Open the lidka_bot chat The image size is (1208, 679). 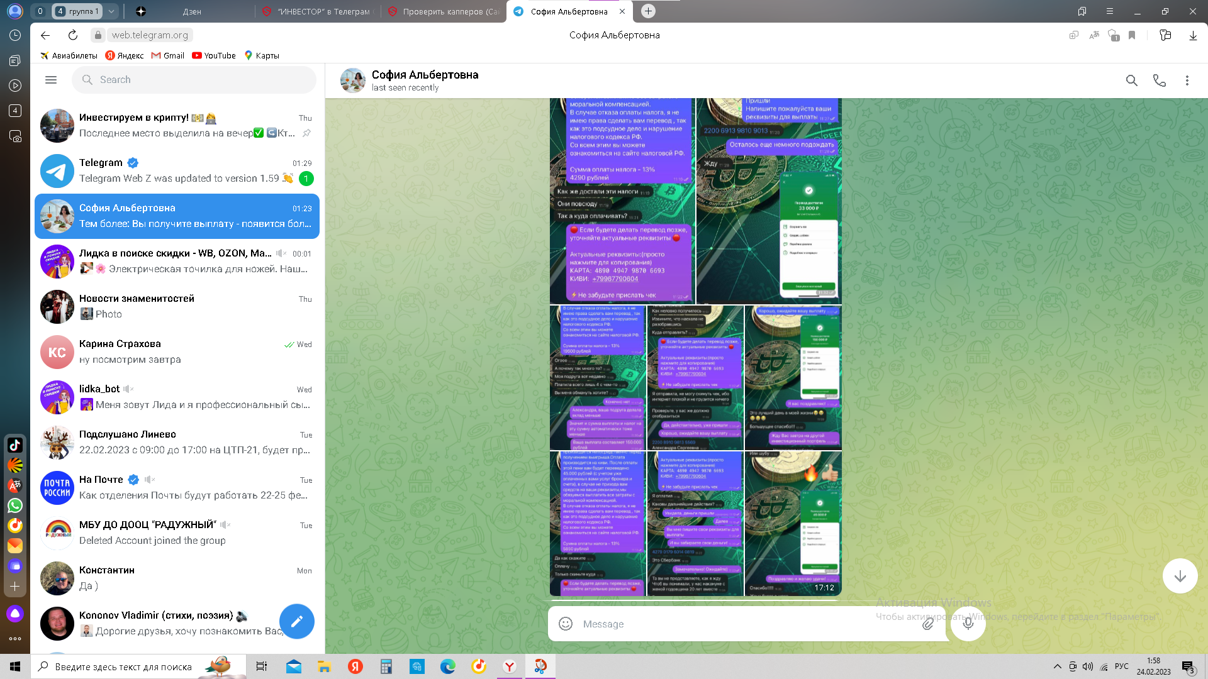click(x=177, y=397)
